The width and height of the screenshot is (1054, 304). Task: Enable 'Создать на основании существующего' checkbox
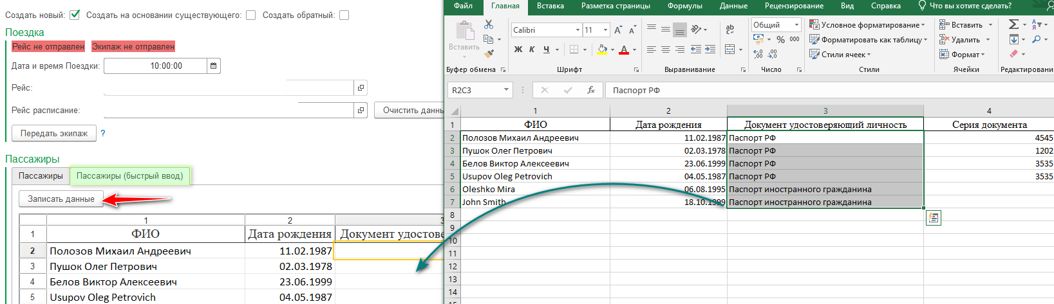pyautogui.click(x=250, y=15)
